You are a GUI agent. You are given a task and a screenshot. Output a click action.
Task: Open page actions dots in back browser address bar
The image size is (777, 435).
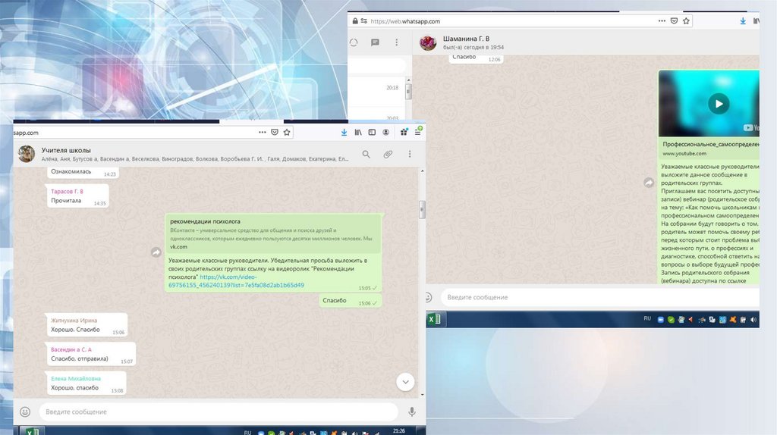(662, 20)
